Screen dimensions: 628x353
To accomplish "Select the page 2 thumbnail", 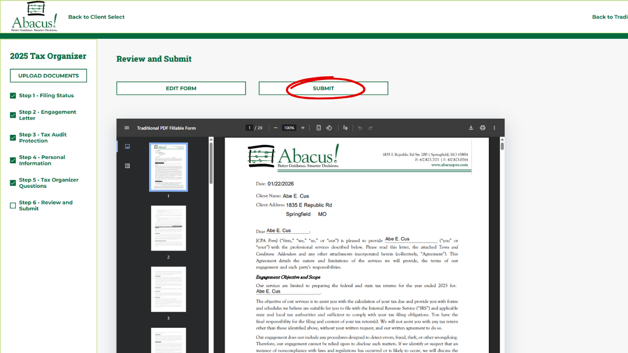I will tap(169, 229).
